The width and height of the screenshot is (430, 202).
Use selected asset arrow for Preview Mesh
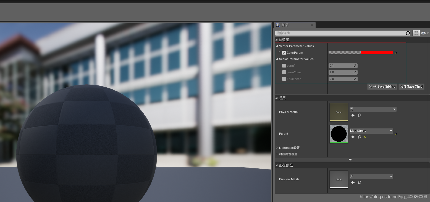(353, 182)
